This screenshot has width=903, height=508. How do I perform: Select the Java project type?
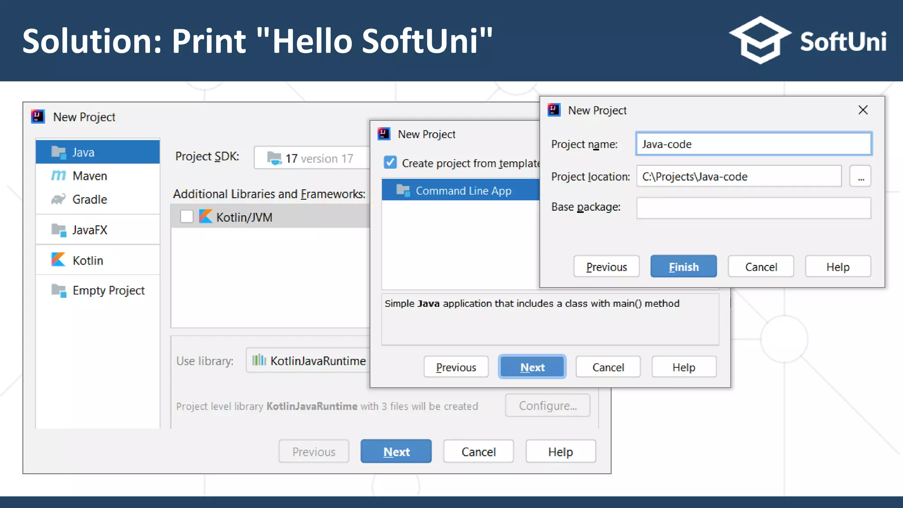[x=97, y=152]
